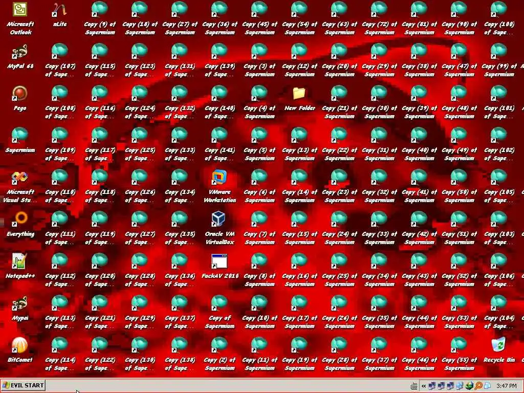Click the on-screen keyboard taskbar icon

[413, 386]
